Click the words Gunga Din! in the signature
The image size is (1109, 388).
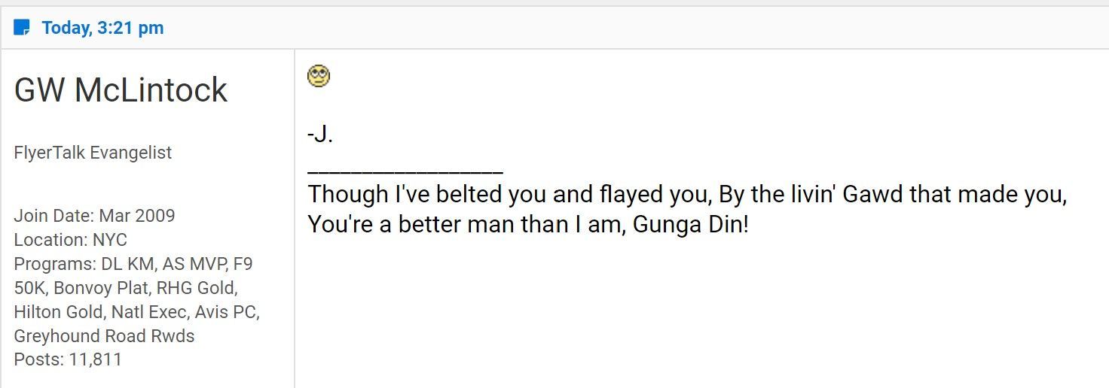point(691,224)
